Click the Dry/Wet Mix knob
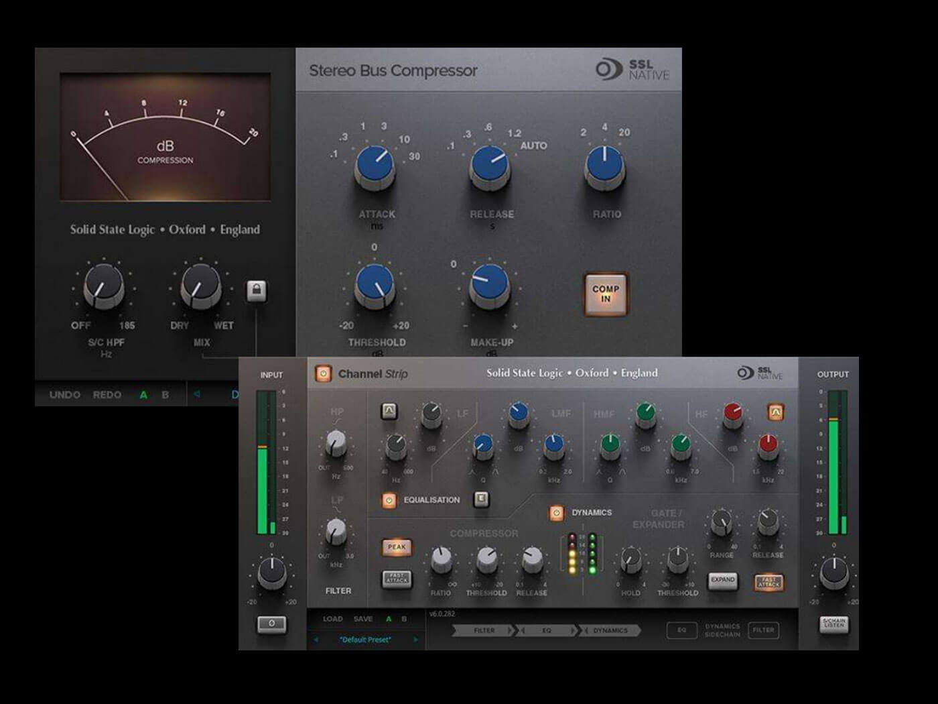This screenshot has width=938, height=704. 201,286
